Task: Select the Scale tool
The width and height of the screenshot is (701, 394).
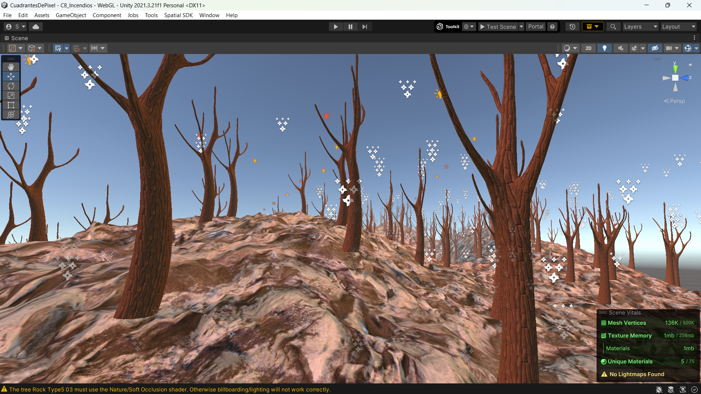Action: [11, 96]
